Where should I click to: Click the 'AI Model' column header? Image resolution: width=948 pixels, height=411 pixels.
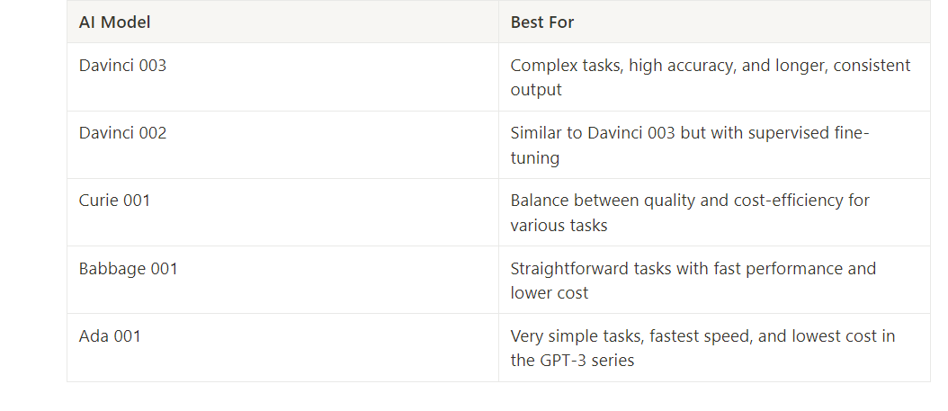114,22
